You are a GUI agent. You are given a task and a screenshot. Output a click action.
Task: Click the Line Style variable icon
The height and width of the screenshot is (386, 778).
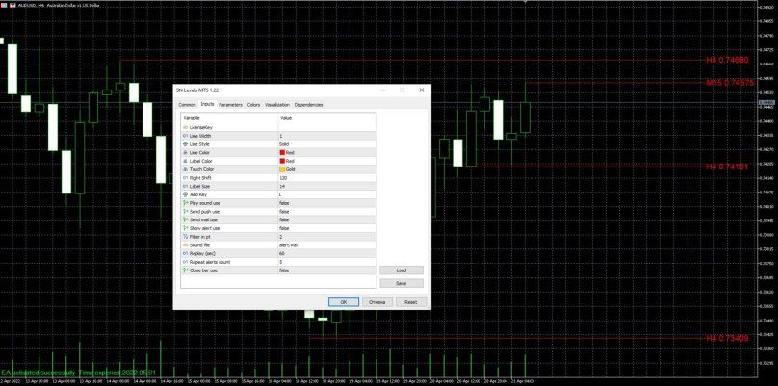[x=185, y=144]
